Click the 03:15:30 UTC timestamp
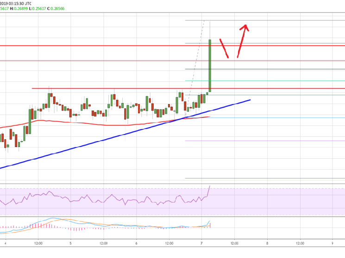This screenshot has width=345, height=258. click(19, 4)
